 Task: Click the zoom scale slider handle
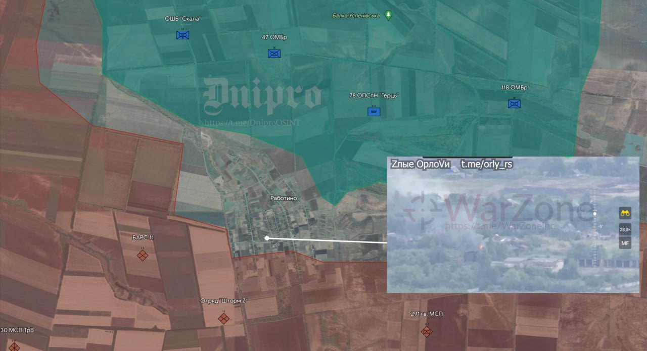pyautogui.click(x=594, y=214)
